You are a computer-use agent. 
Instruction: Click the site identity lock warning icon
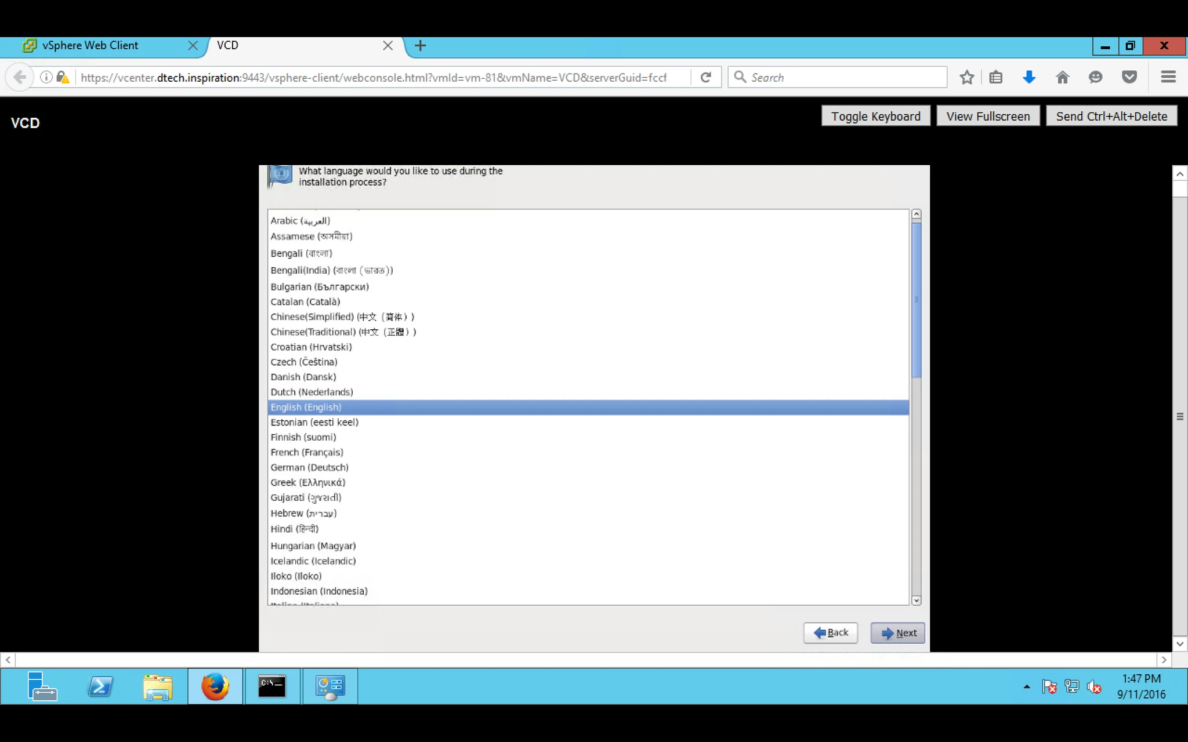tap(63, 77)
